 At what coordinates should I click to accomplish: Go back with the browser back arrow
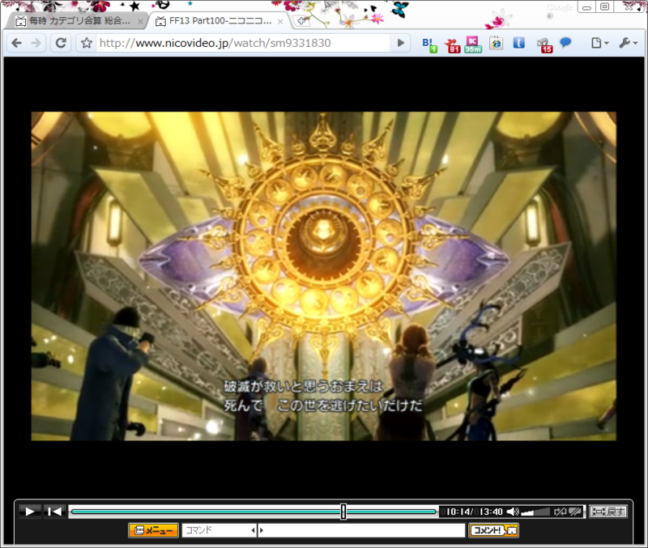(x=16, y=43)
